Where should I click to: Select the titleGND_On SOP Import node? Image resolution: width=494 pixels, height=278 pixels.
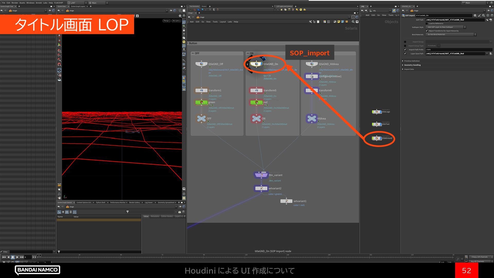click(x=256, y=64)
